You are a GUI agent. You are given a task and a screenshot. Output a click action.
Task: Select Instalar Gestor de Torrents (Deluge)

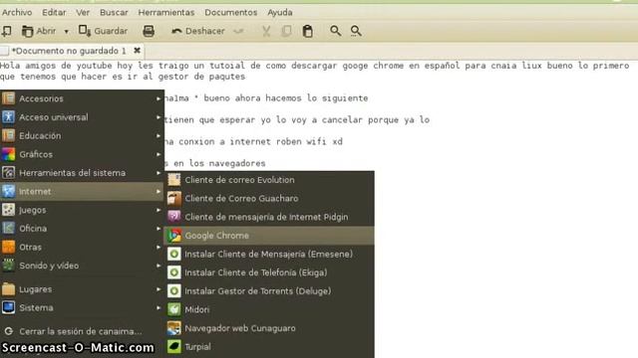coord(269,291)
